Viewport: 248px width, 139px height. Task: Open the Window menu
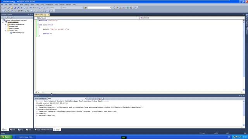[x=69, y=5]
